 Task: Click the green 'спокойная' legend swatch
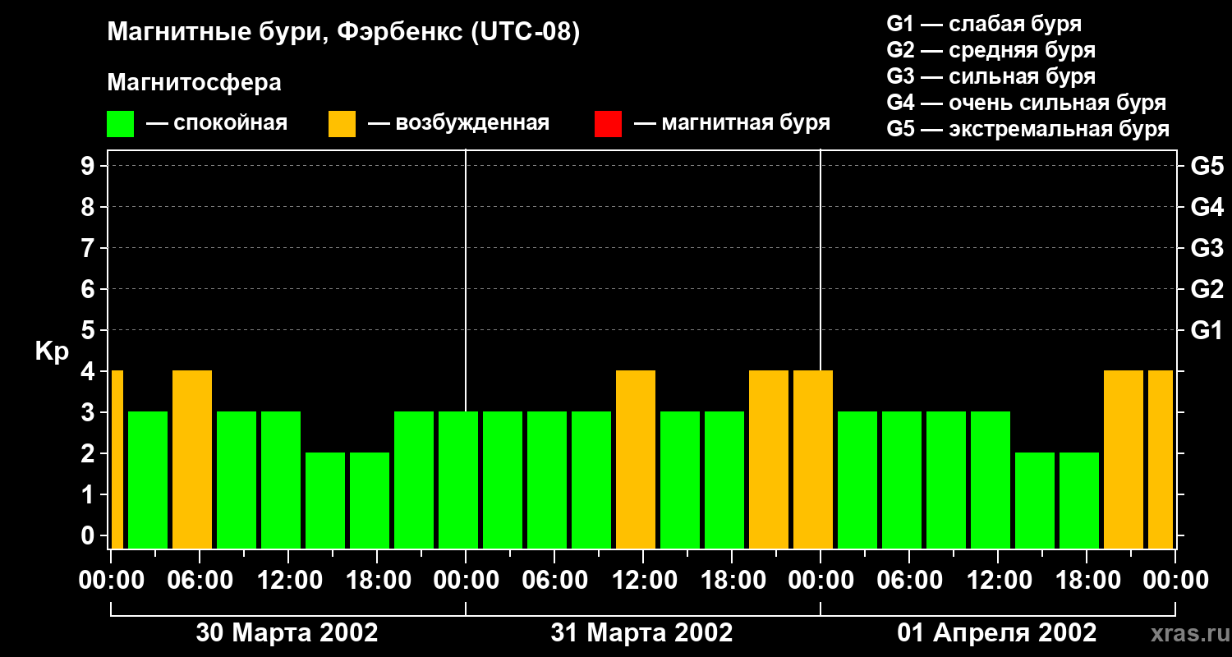[120, 124]
